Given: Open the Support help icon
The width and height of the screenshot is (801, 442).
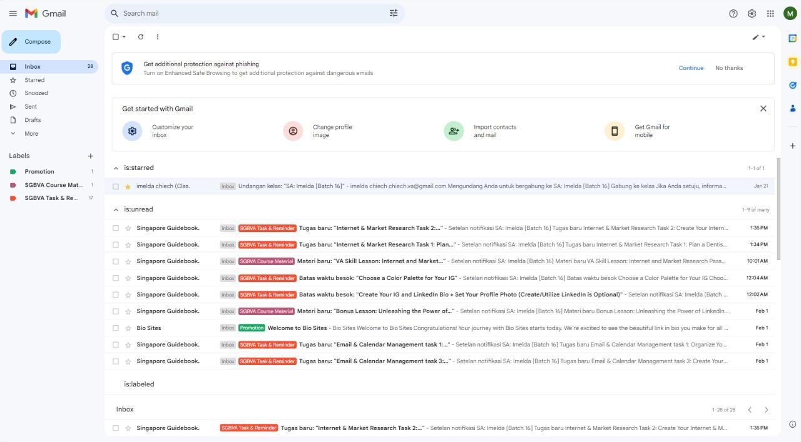Looking at the screenshot, I should [733, 13].
